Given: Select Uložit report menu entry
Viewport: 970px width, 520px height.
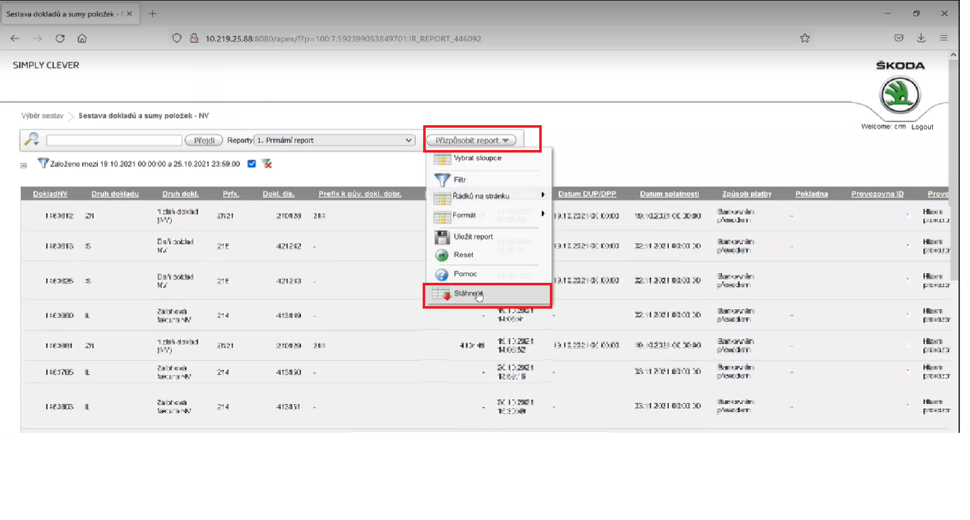Looking at the screenshot, I should click(472, 237).
